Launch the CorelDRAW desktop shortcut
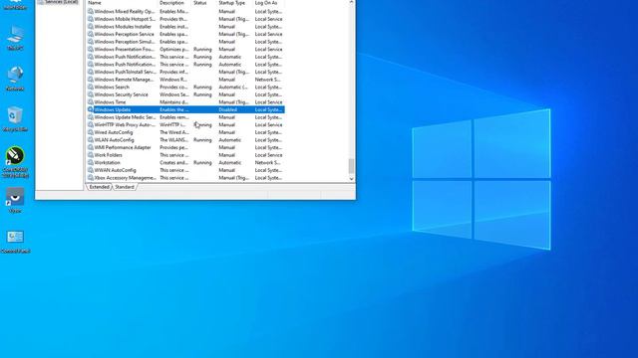The width and height of the screenshot is (638, 358). click(15, 162)
